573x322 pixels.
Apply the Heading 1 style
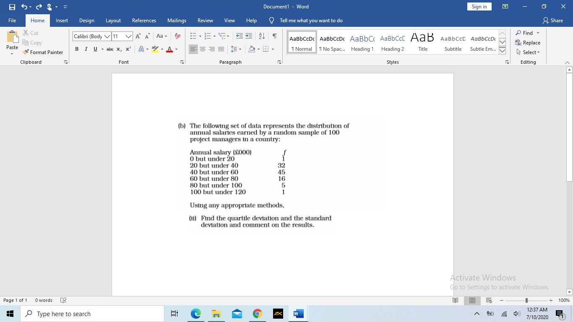(362, 43)
